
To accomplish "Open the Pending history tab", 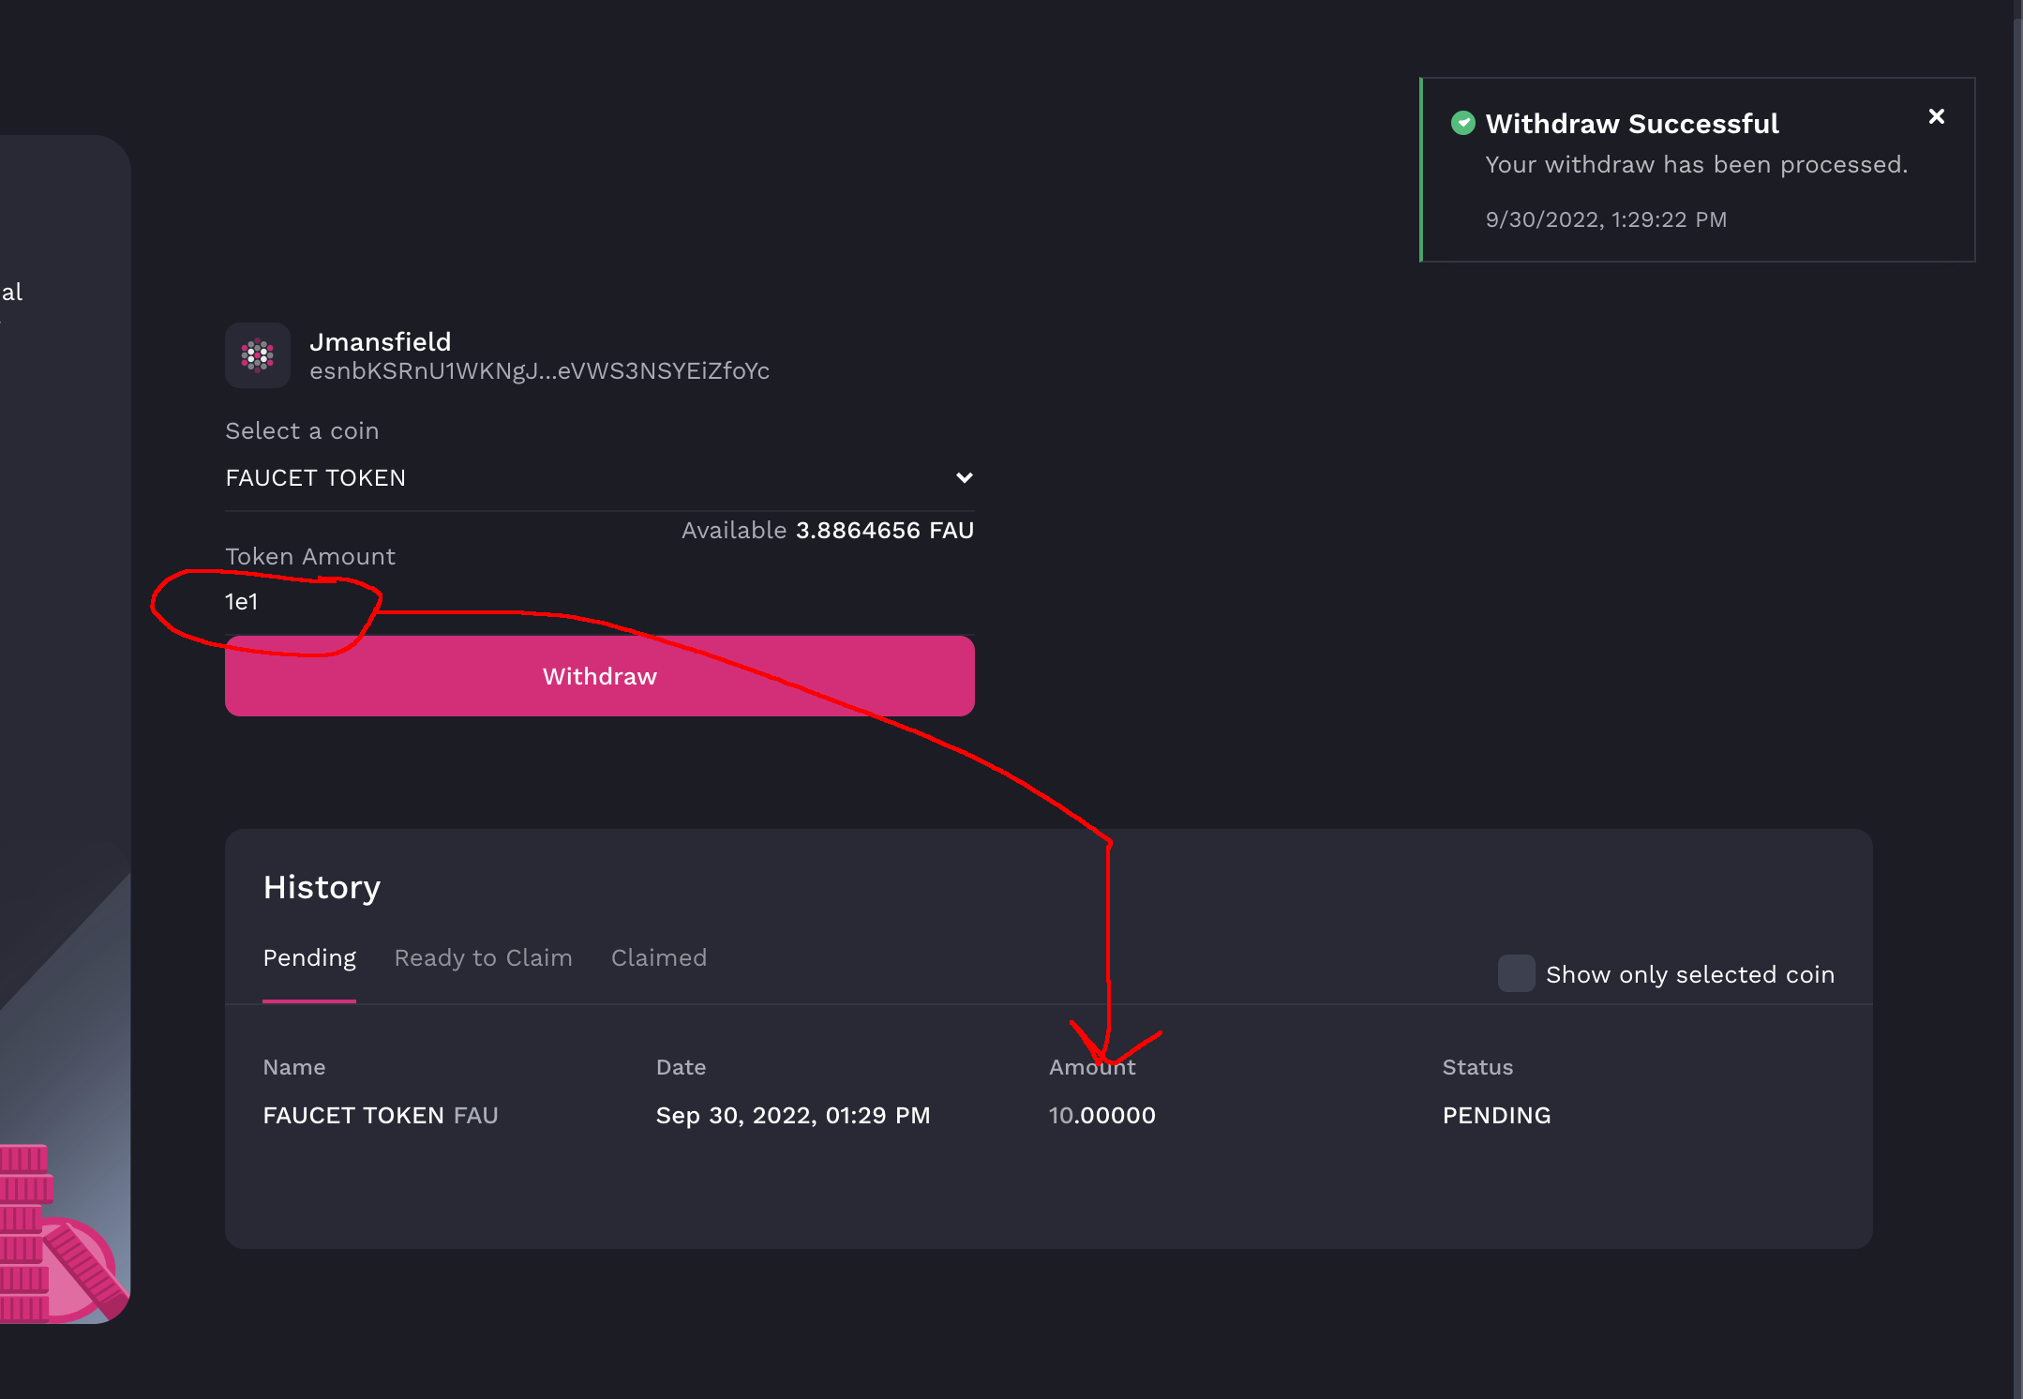I will 309,957.
